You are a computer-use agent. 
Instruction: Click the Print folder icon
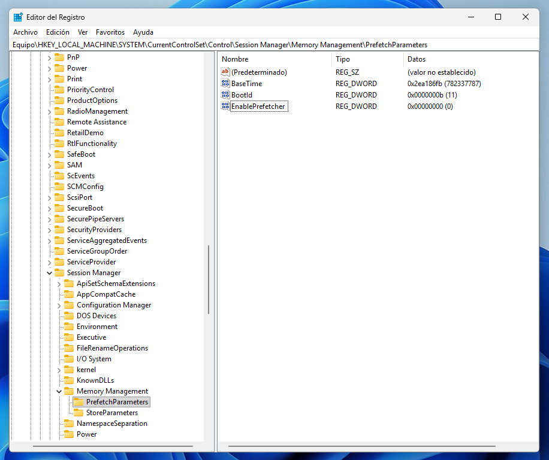[59, 79]
